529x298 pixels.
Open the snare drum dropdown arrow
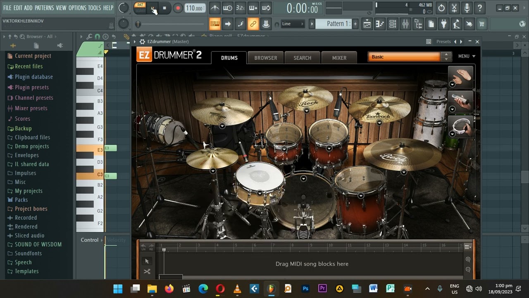(x=260, y=193)
